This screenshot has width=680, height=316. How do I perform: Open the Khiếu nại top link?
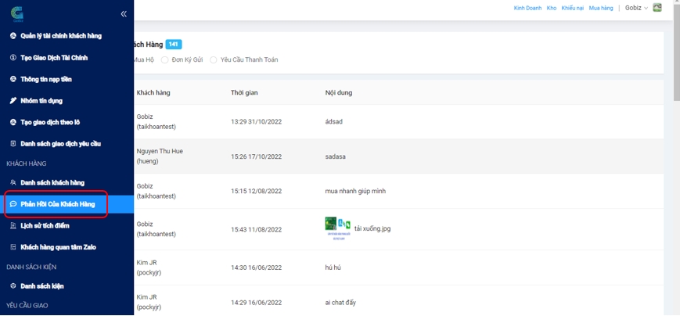(573, 8)
